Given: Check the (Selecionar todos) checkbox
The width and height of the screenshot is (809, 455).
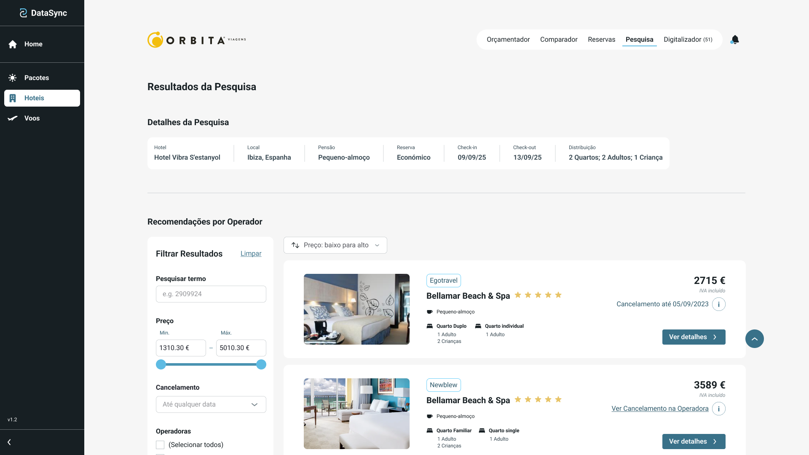Looking at the screenshot, I should point(160,445).
